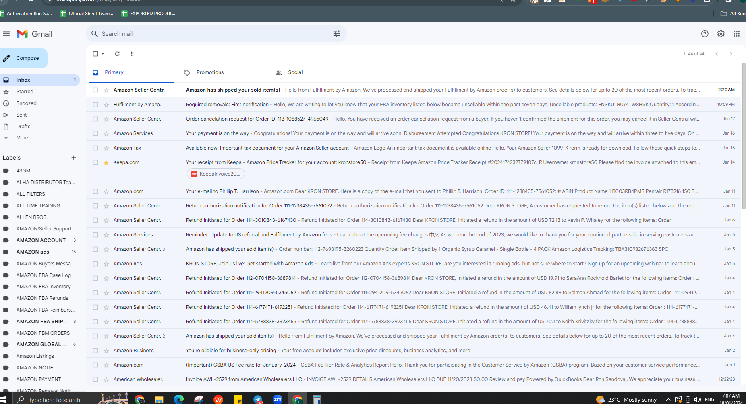746x404 pixels.
Task: Star the Amazon Ads email
Action: 106,264
